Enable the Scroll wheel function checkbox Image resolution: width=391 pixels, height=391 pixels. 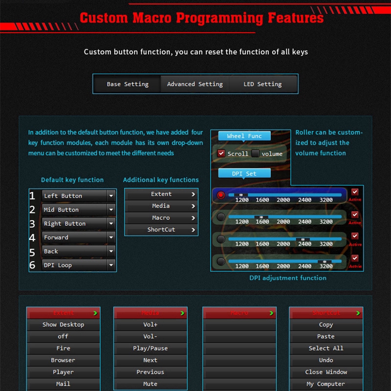pyautogui.click(x=221, y=153)
